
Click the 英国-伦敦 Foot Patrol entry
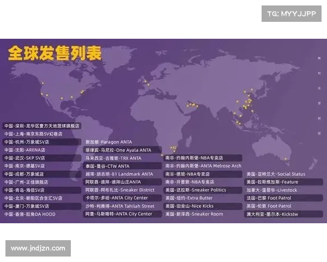(x=269, y=206)
